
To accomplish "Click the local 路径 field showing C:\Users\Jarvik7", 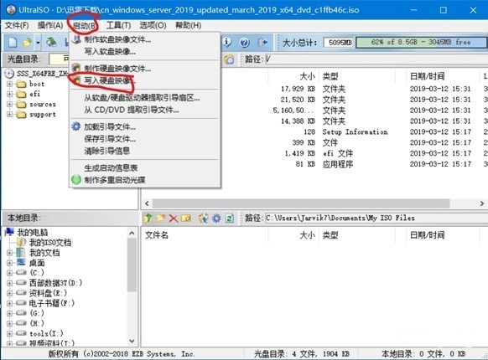I will 376,218.
